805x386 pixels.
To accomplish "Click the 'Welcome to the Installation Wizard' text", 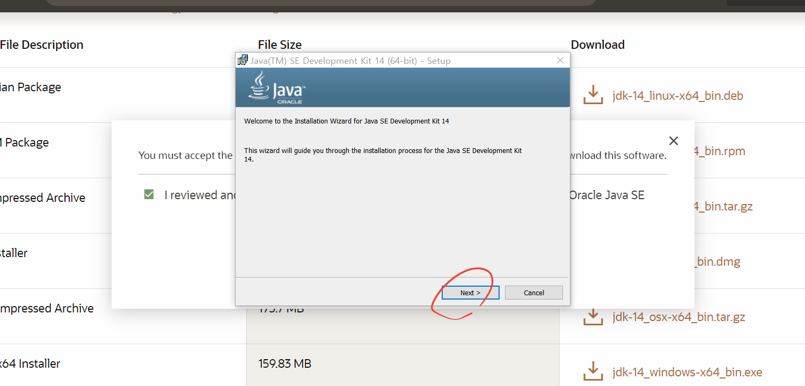I will click(x=347, y=121).
